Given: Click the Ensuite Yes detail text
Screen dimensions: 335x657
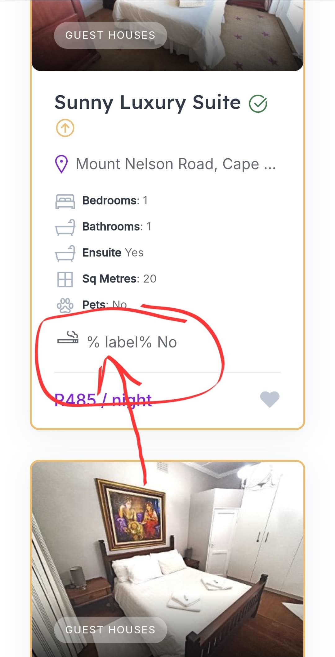Looking at the screenshot, I should point(113,253).
